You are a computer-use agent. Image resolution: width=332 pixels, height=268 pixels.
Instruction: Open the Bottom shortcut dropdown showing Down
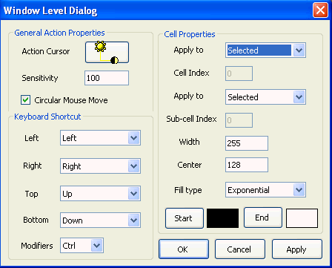[100, 220]
